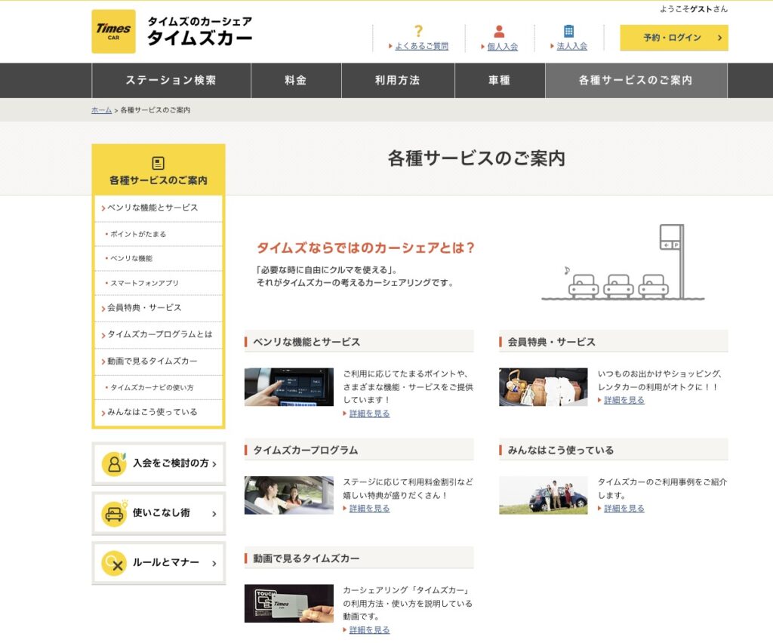Viewport: 773px width, 643px height.
Task: Open the よくあるご質問 link
Action: pyautogui.click(x=421, y=46)
